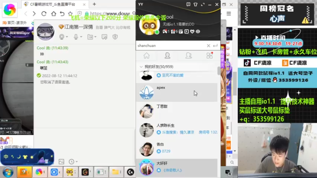Click the 江南第一深情 chat contact avatar
This screenshot has width=317, height=178.
(x=46, y=32)
